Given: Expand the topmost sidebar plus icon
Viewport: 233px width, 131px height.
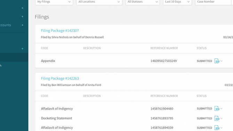Looking at the screenshot, I should click(23, 8).
